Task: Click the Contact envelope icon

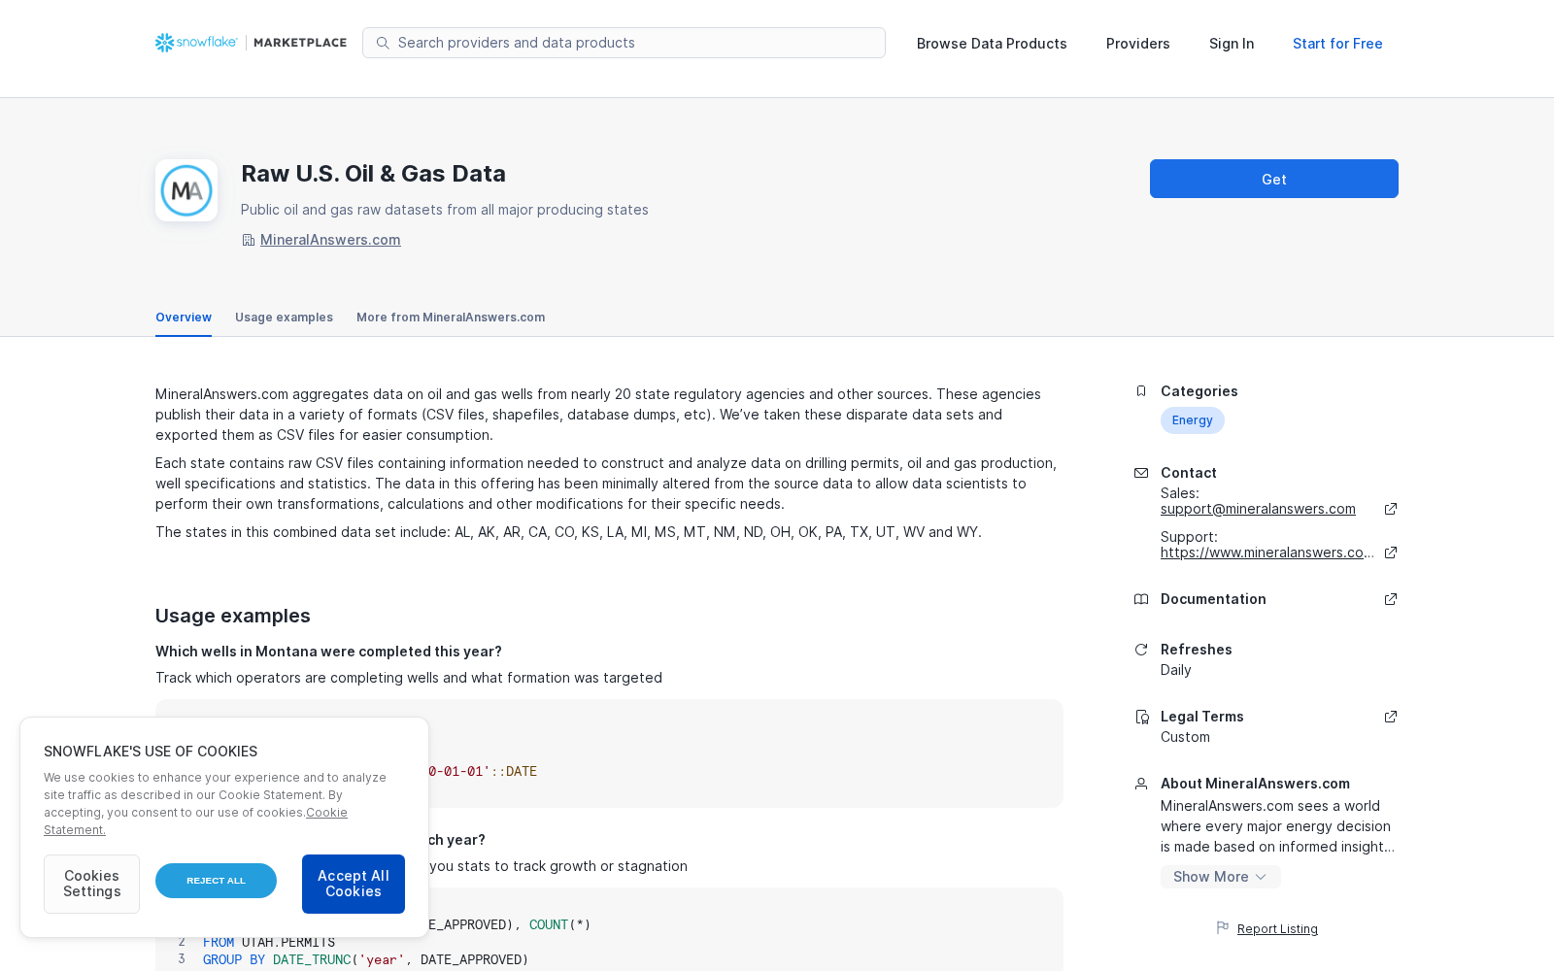Action: pyautogui.click(x=1141, y=473)
